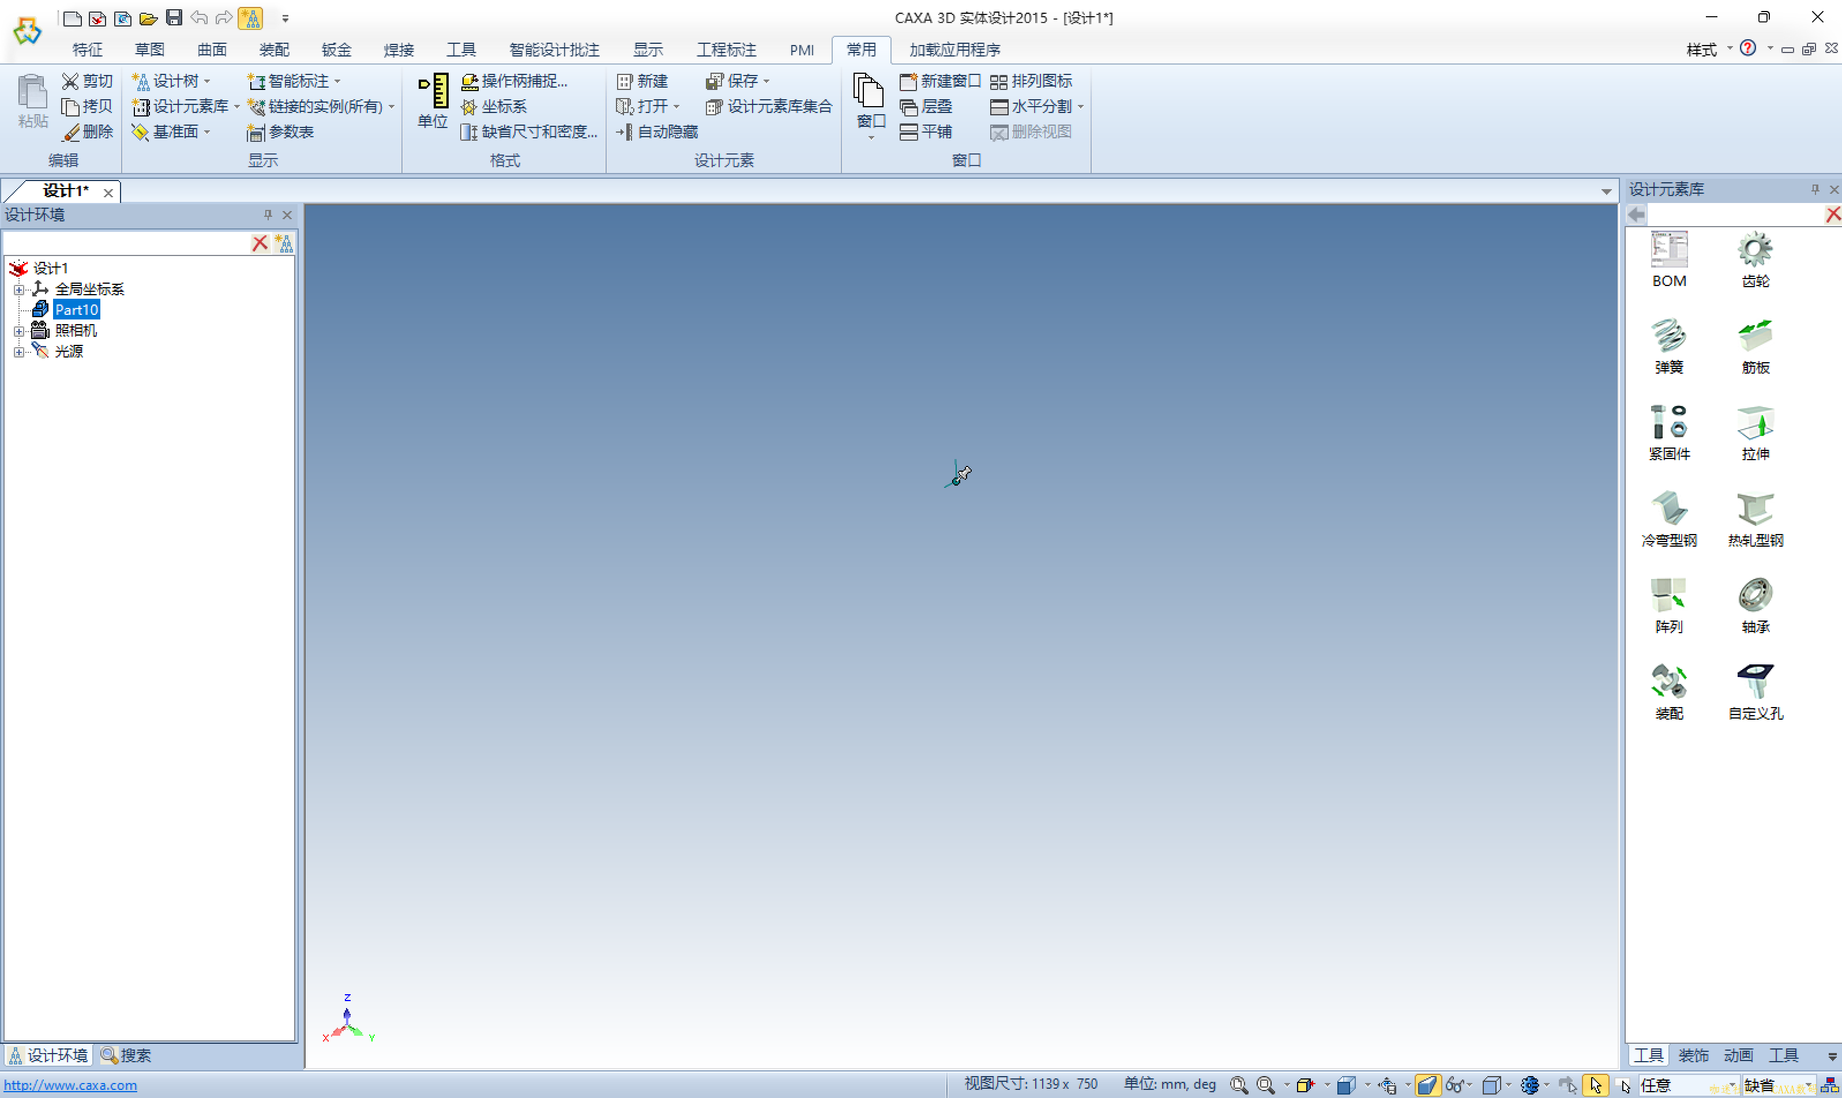The width and height of the screenshot is (1842, 1098).
Task: Switch to the 特征 ribbon tab
Action: [x=87, y=50]
